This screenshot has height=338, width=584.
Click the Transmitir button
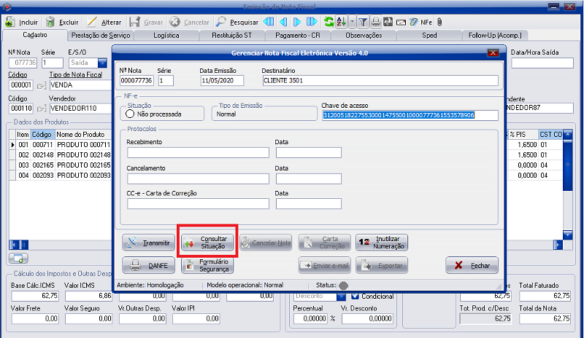[148, 243]
